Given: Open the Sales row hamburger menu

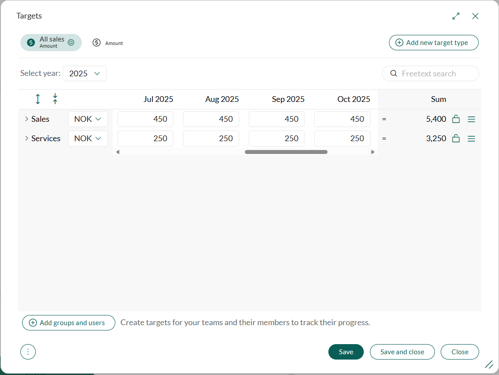Looking at the screenshot, I should (x=471, y=119).
